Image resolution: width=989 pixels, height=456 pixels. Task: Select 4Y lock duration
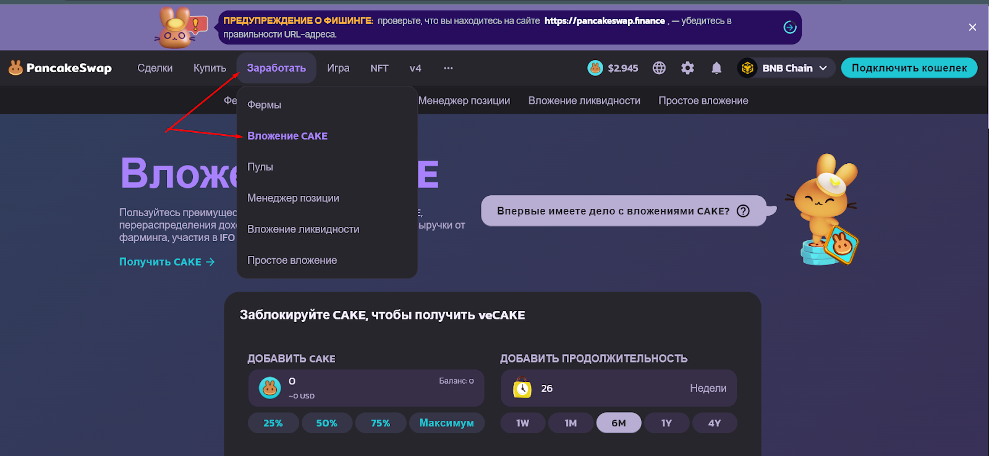(x=715, y=423)
